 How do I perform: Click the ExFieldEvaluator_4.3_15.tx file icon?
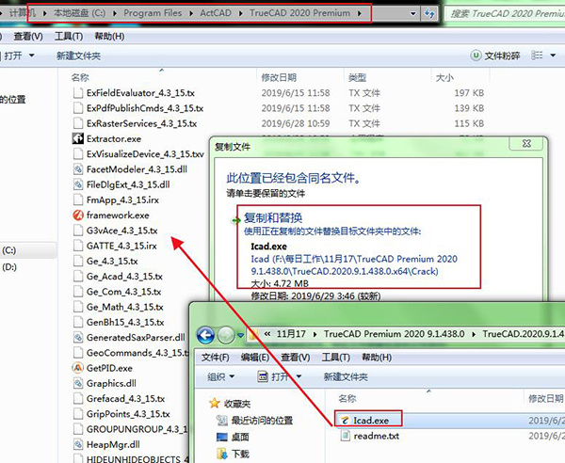(x=78, y=93)
